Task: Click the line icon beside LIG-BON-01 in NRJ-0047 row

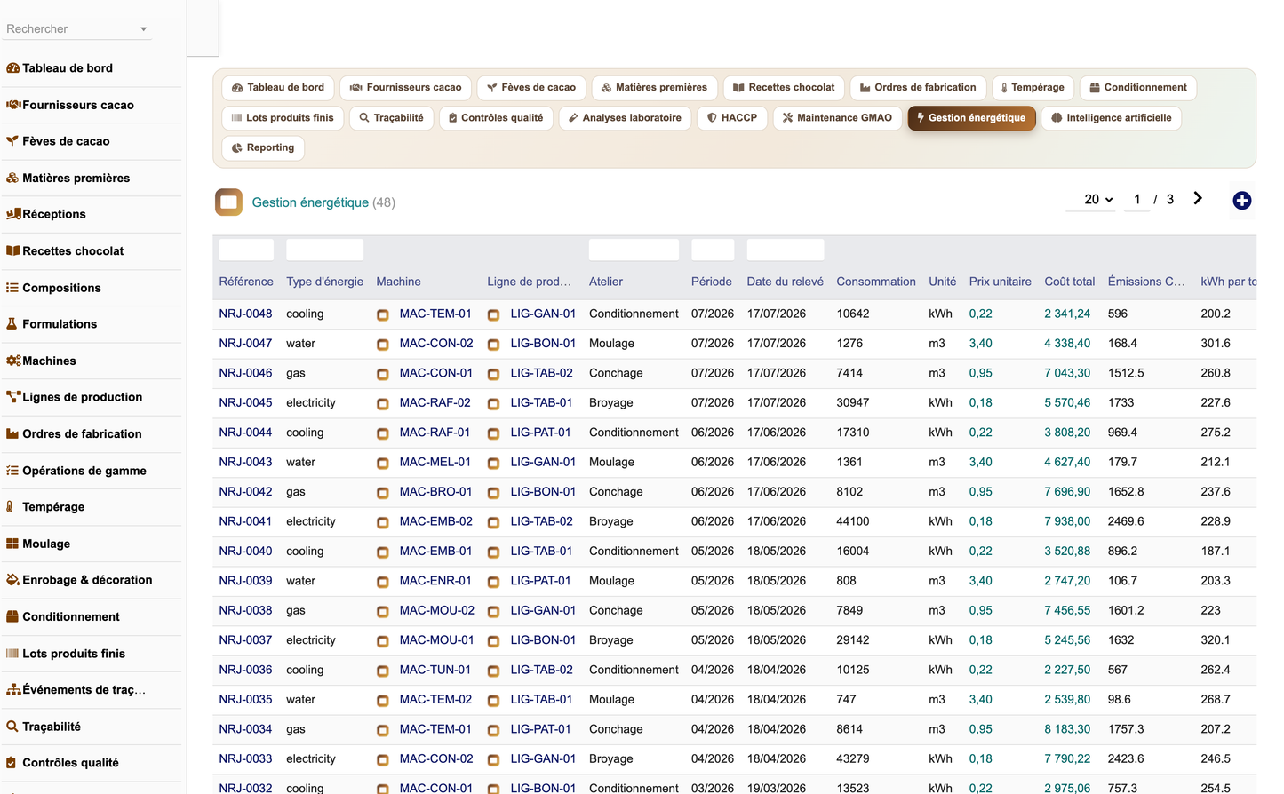Action: (494, 345)
